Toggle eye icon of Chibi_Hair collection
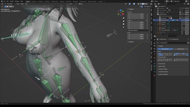The height and width of the screenshot is (107, 190). tap(184, 18)
